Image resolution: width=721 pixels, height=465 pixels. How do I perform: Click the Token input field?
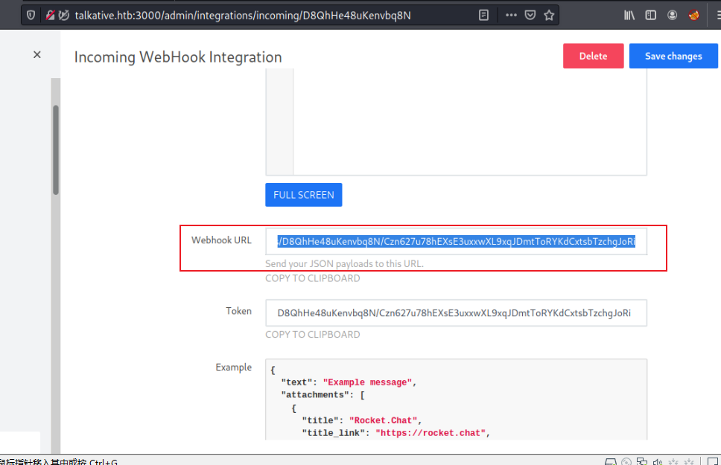(456, 313)
